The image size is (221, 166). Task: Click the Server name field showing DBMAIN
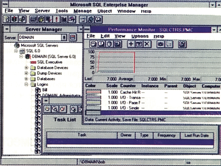pyautogui.click(x=39, y=37)
